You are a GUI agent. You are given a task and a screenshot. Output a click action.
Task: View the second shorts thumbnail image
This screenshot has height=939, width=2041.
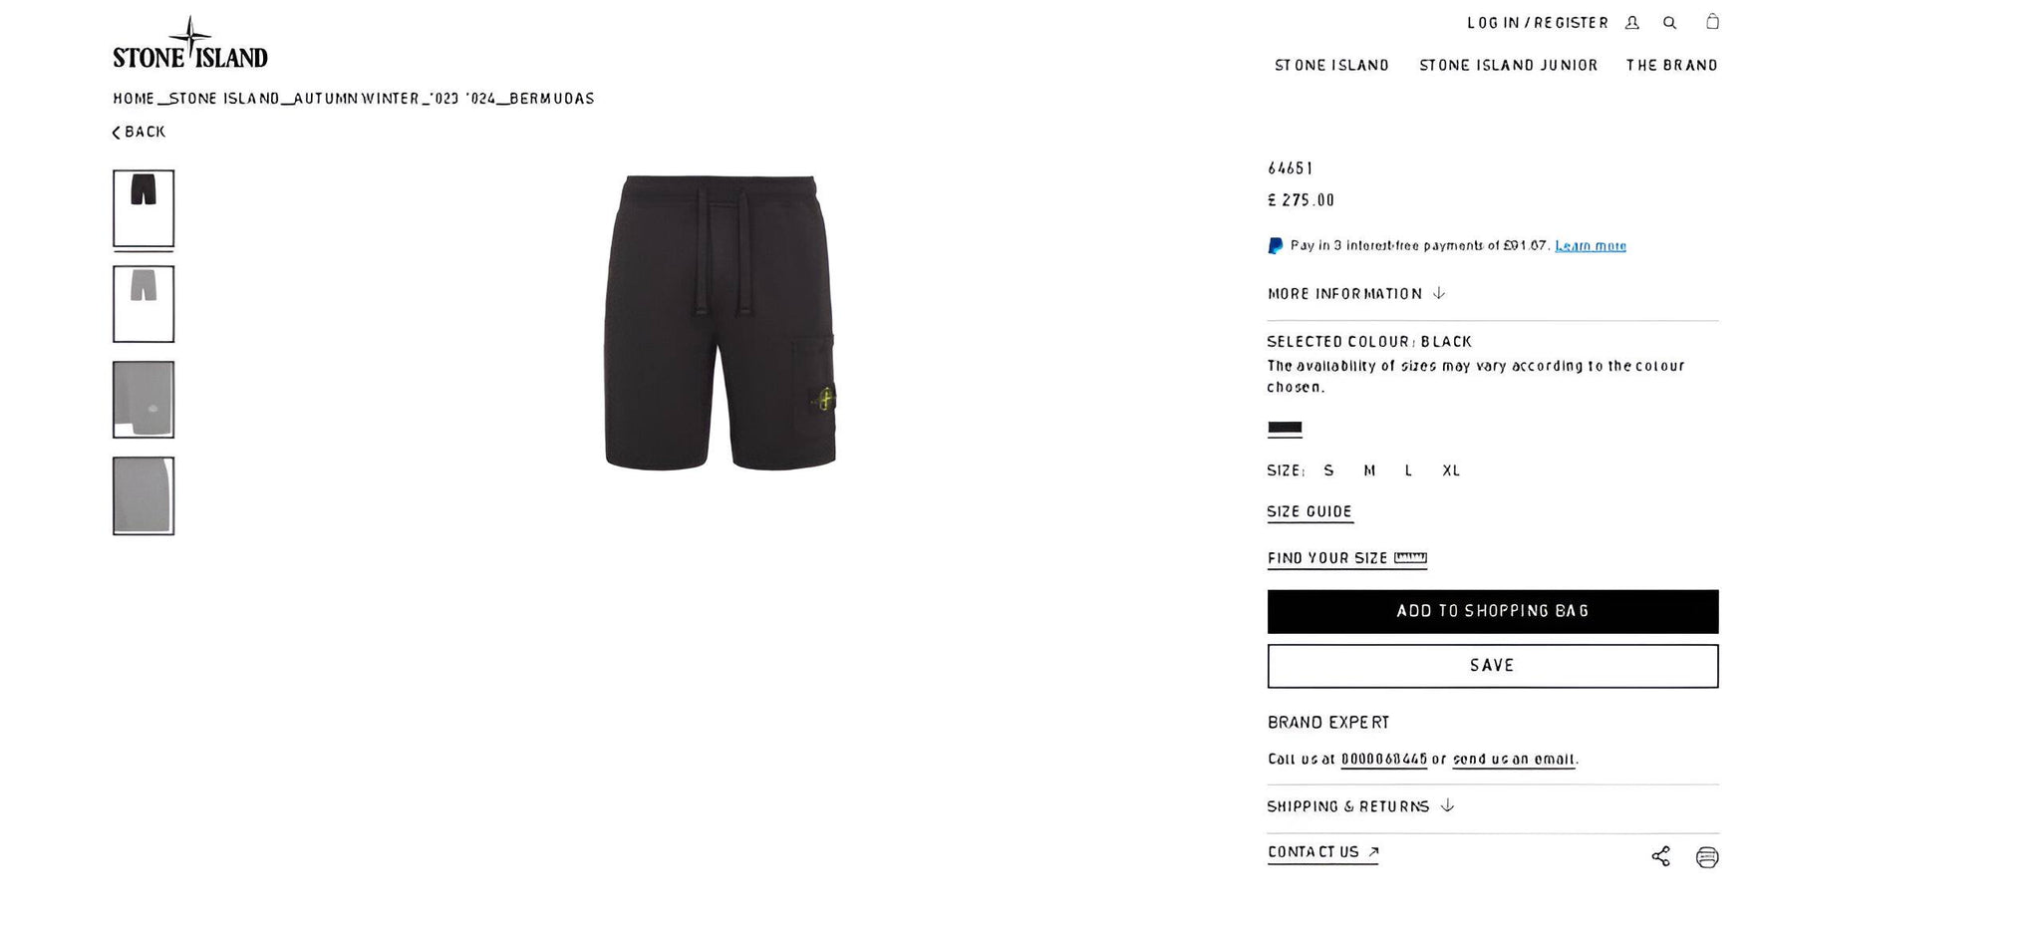[x=144, y=304]
